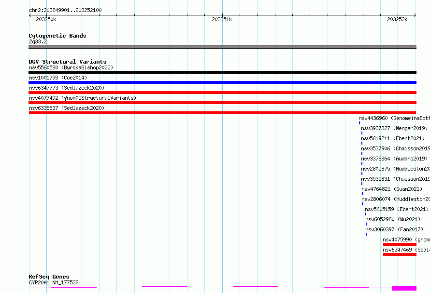Click nsv4764821 (Quan2021) label
The image size is (430, 293).
392,189
